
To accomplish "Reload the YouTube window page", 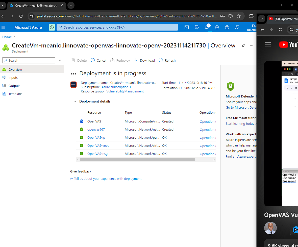I will coord(280,30).
